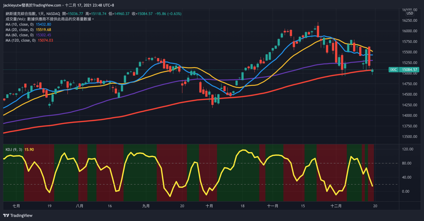Viewport: 424px width, 221px height.
Task: Select the MA (20, close, 0) legend
Action: point(20,30)
